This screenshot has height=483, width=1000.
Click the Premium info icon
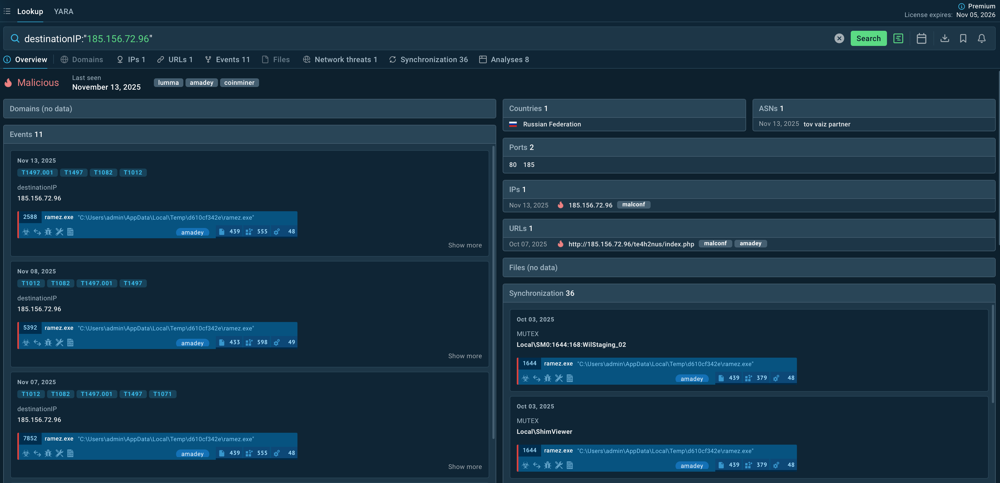point(961,6)
